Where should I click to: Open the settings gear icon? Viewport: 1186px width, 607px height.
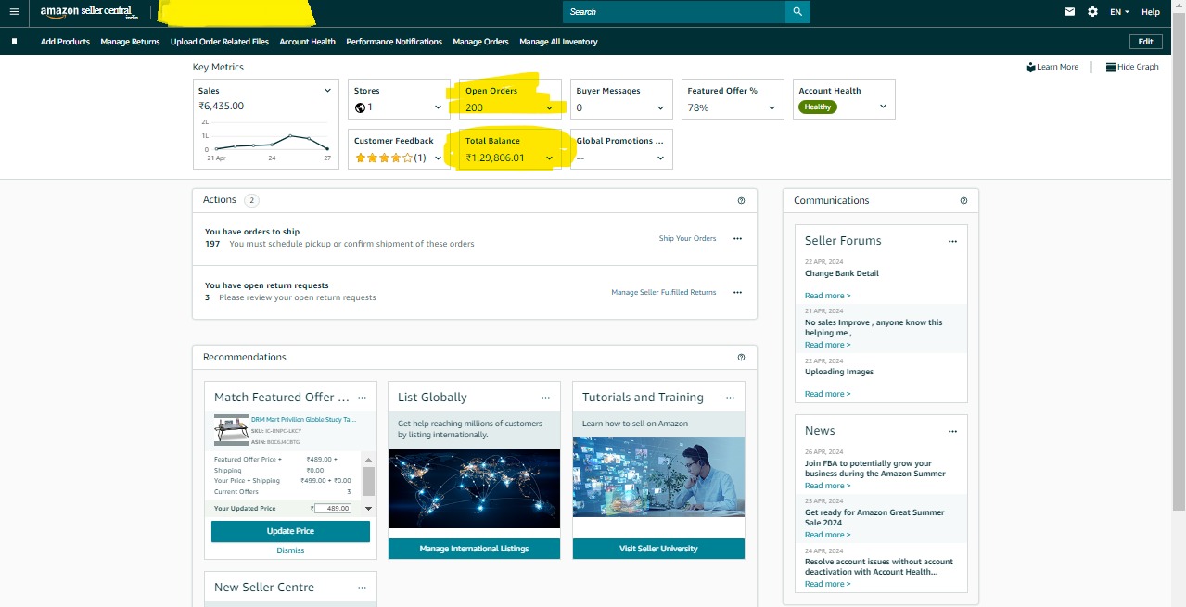[1092, 12]
